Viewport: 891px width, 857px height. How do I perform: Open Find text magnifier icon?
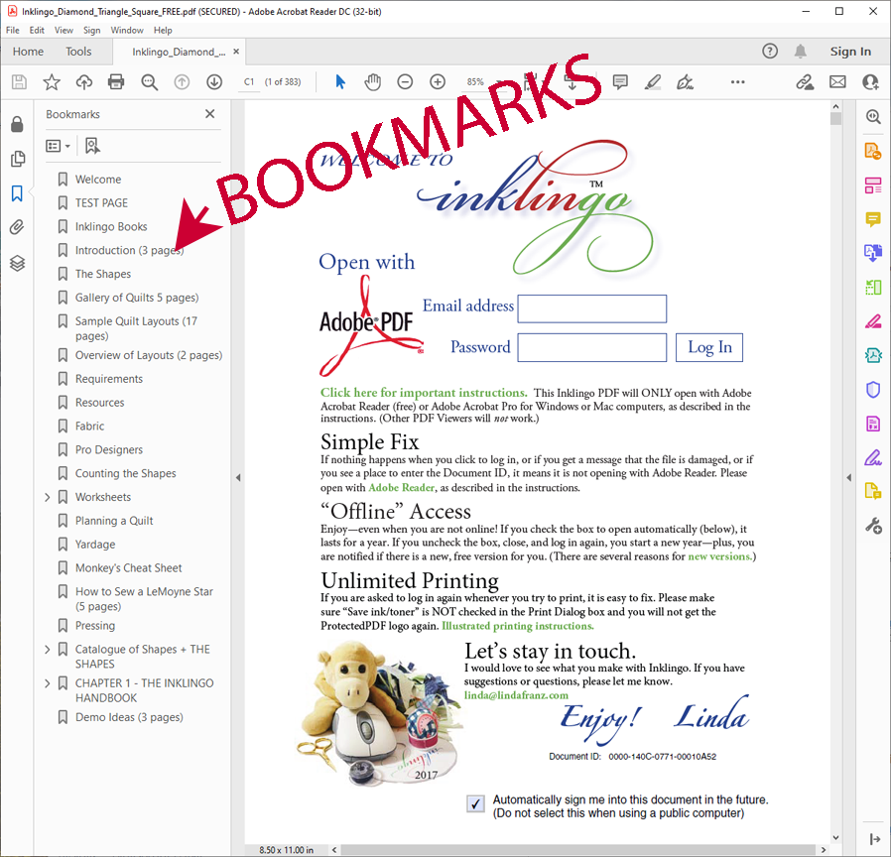pos(150,82)
